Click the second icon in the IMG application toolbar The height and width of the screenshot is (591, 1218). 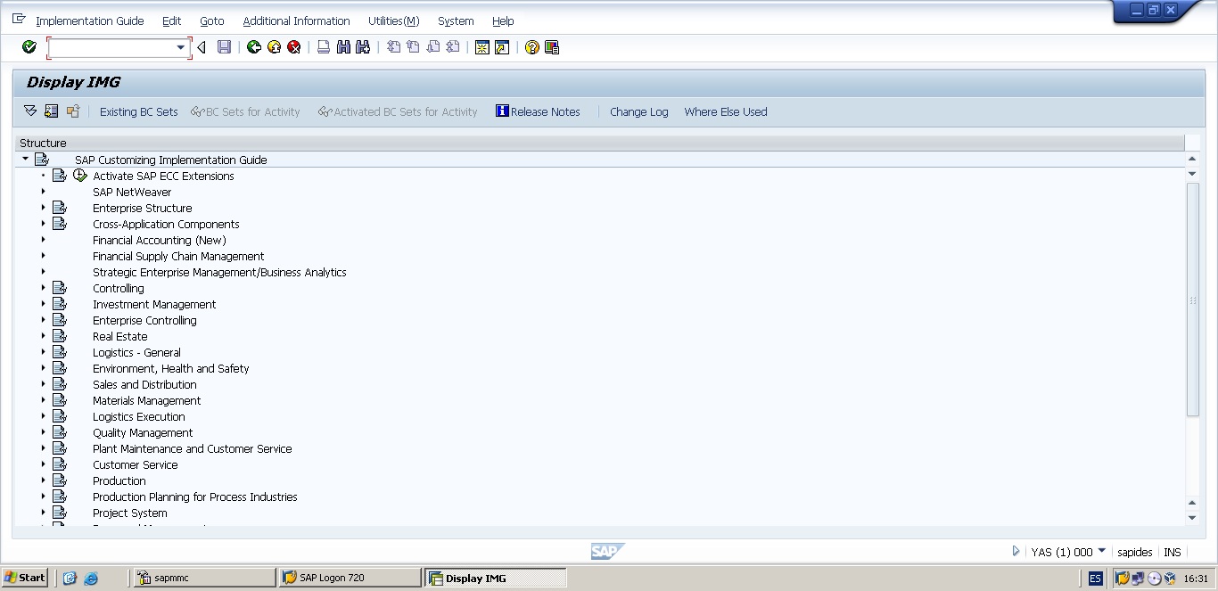click(51, 111)
